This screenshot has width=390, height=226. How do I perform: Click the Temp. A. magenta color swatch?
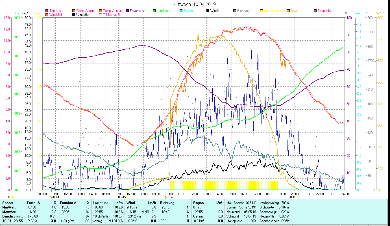point(47,11)
